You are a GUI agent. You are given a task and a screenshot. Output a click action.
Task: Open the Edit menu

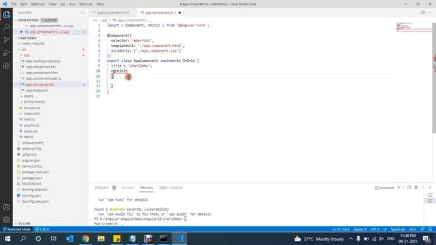click(24, 4)
